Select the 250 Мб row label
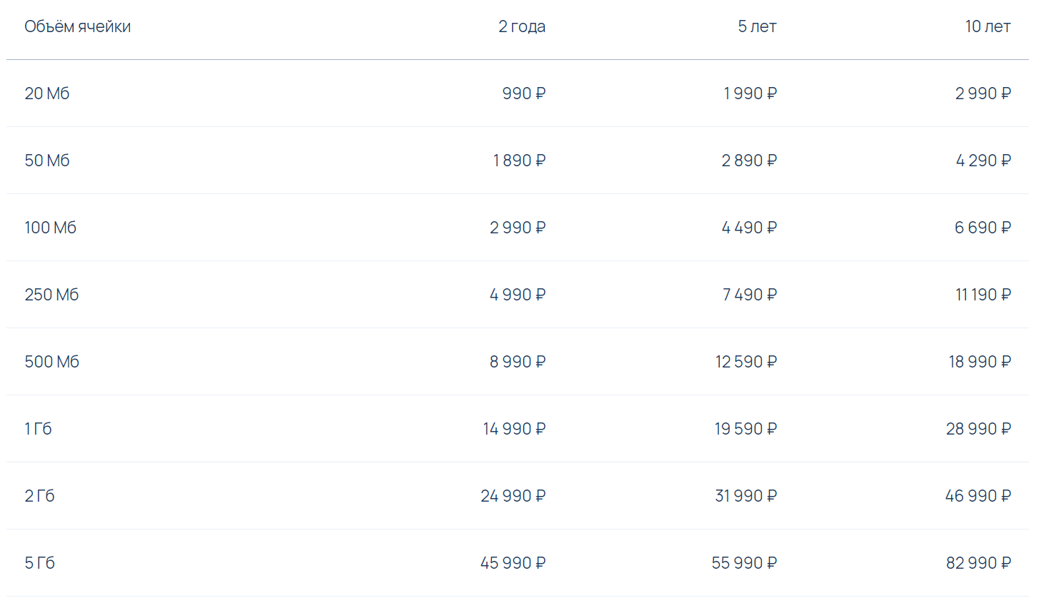Image resolution: width=1046 pixels, height=598 pixels. click(x=51, y=295)
